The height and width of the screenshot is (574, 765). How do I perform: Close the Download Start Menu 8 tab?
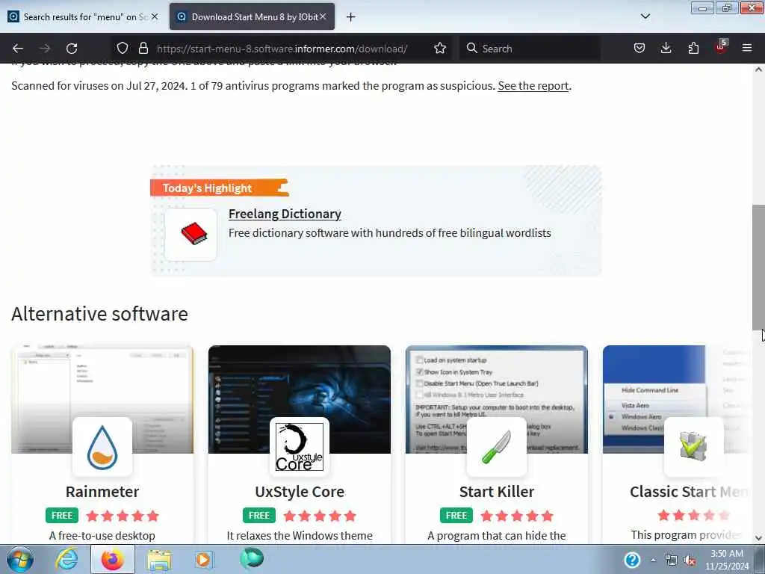pyautogui.click(x=323, y=16)
